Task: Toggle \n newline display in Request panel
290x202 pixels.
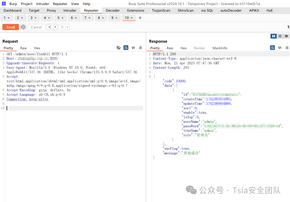Action: click(x=133, y=48)
